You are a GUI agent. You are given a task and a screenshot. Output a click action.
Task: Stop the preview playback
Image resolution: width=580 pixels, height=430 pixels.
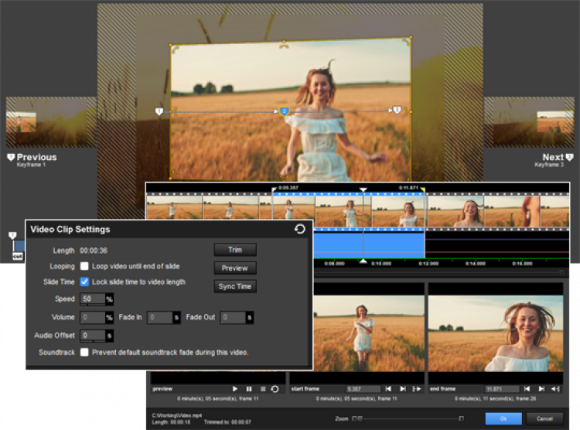coord(262,389)
